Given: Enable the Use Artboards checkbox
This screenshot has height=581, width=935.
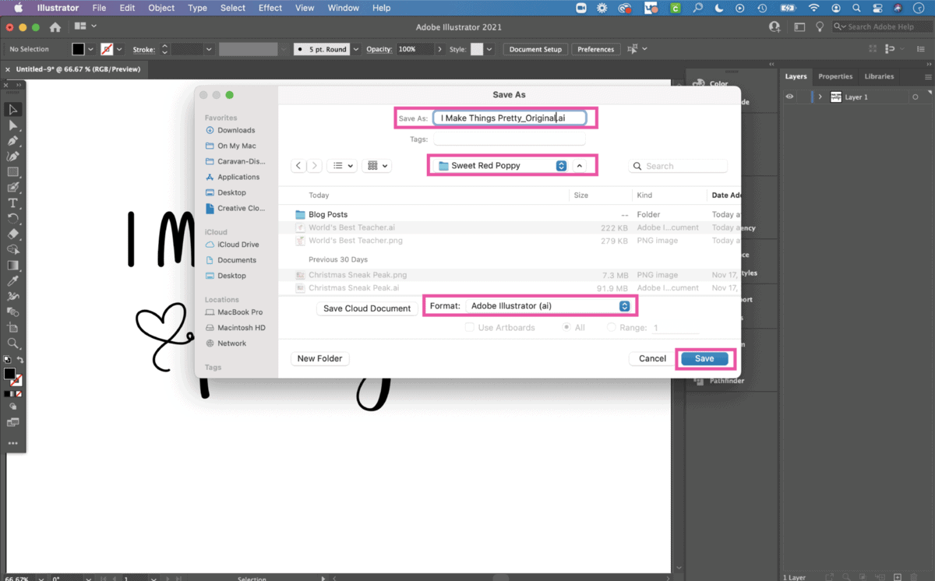Looking at the screenshot, I should pyautogui.click(x=470, y=327).
